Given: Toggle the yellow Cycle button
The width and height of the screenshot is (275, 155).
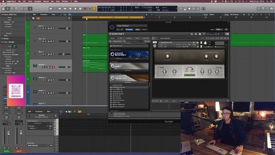Looking at the screenshot, I should (x=94, y=9).
